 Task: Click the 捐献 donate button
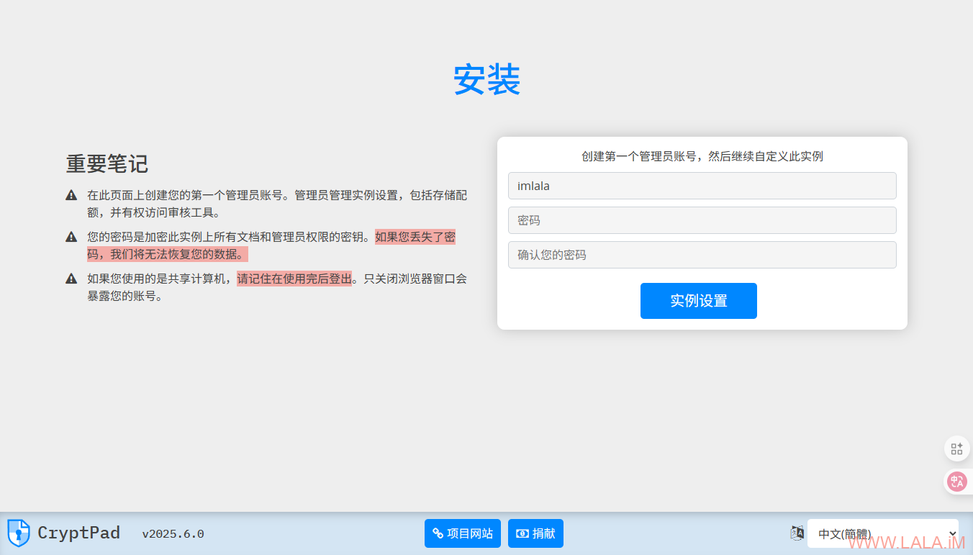tap(535, 533)
